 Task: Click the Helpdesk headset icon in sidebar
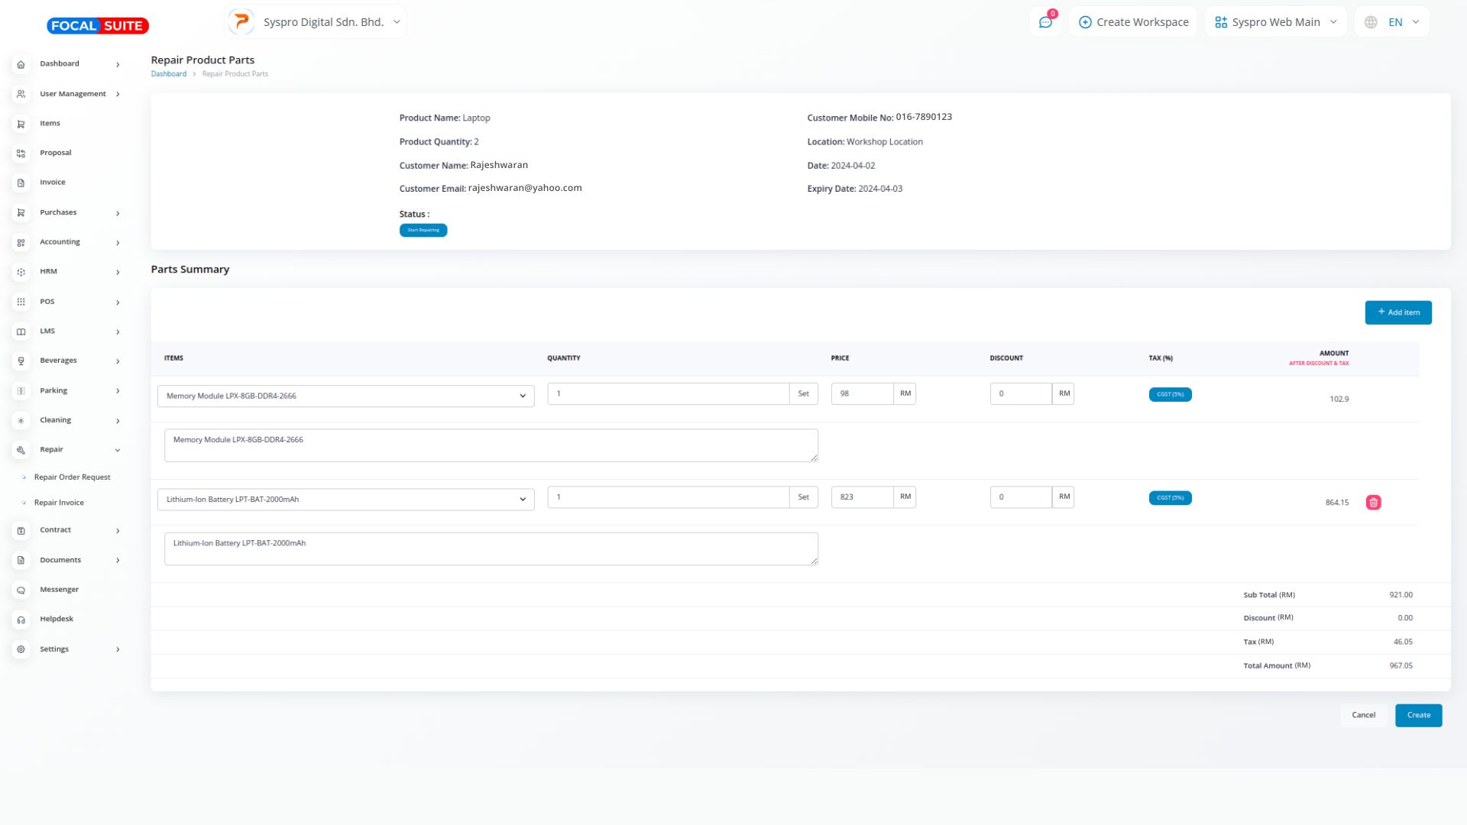coord(21,620)
